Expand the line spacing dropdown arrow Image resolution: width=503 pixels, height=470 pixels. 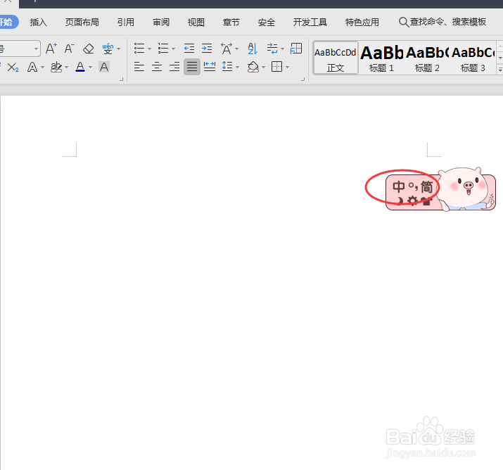(x=237, y=68)
